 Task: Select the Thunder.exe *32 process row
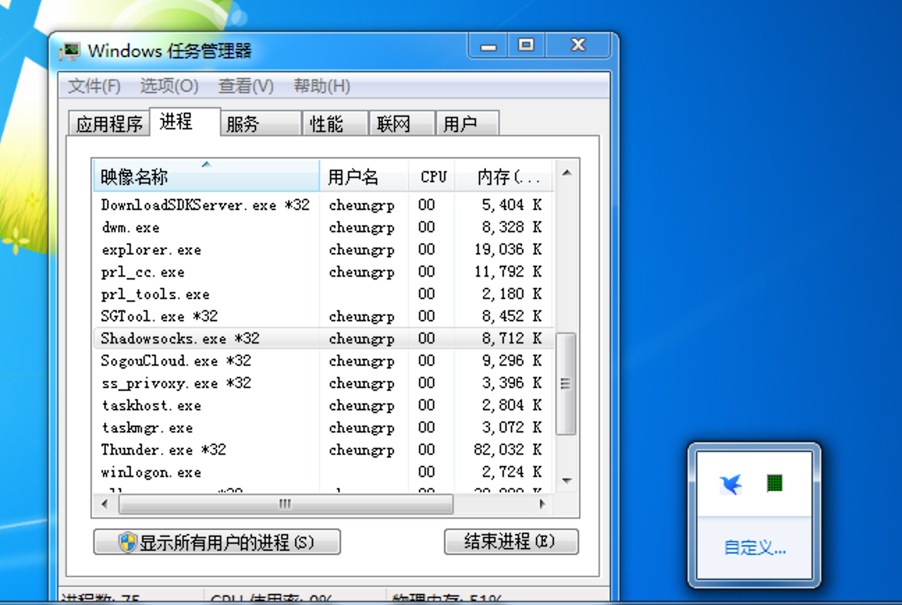209,449
